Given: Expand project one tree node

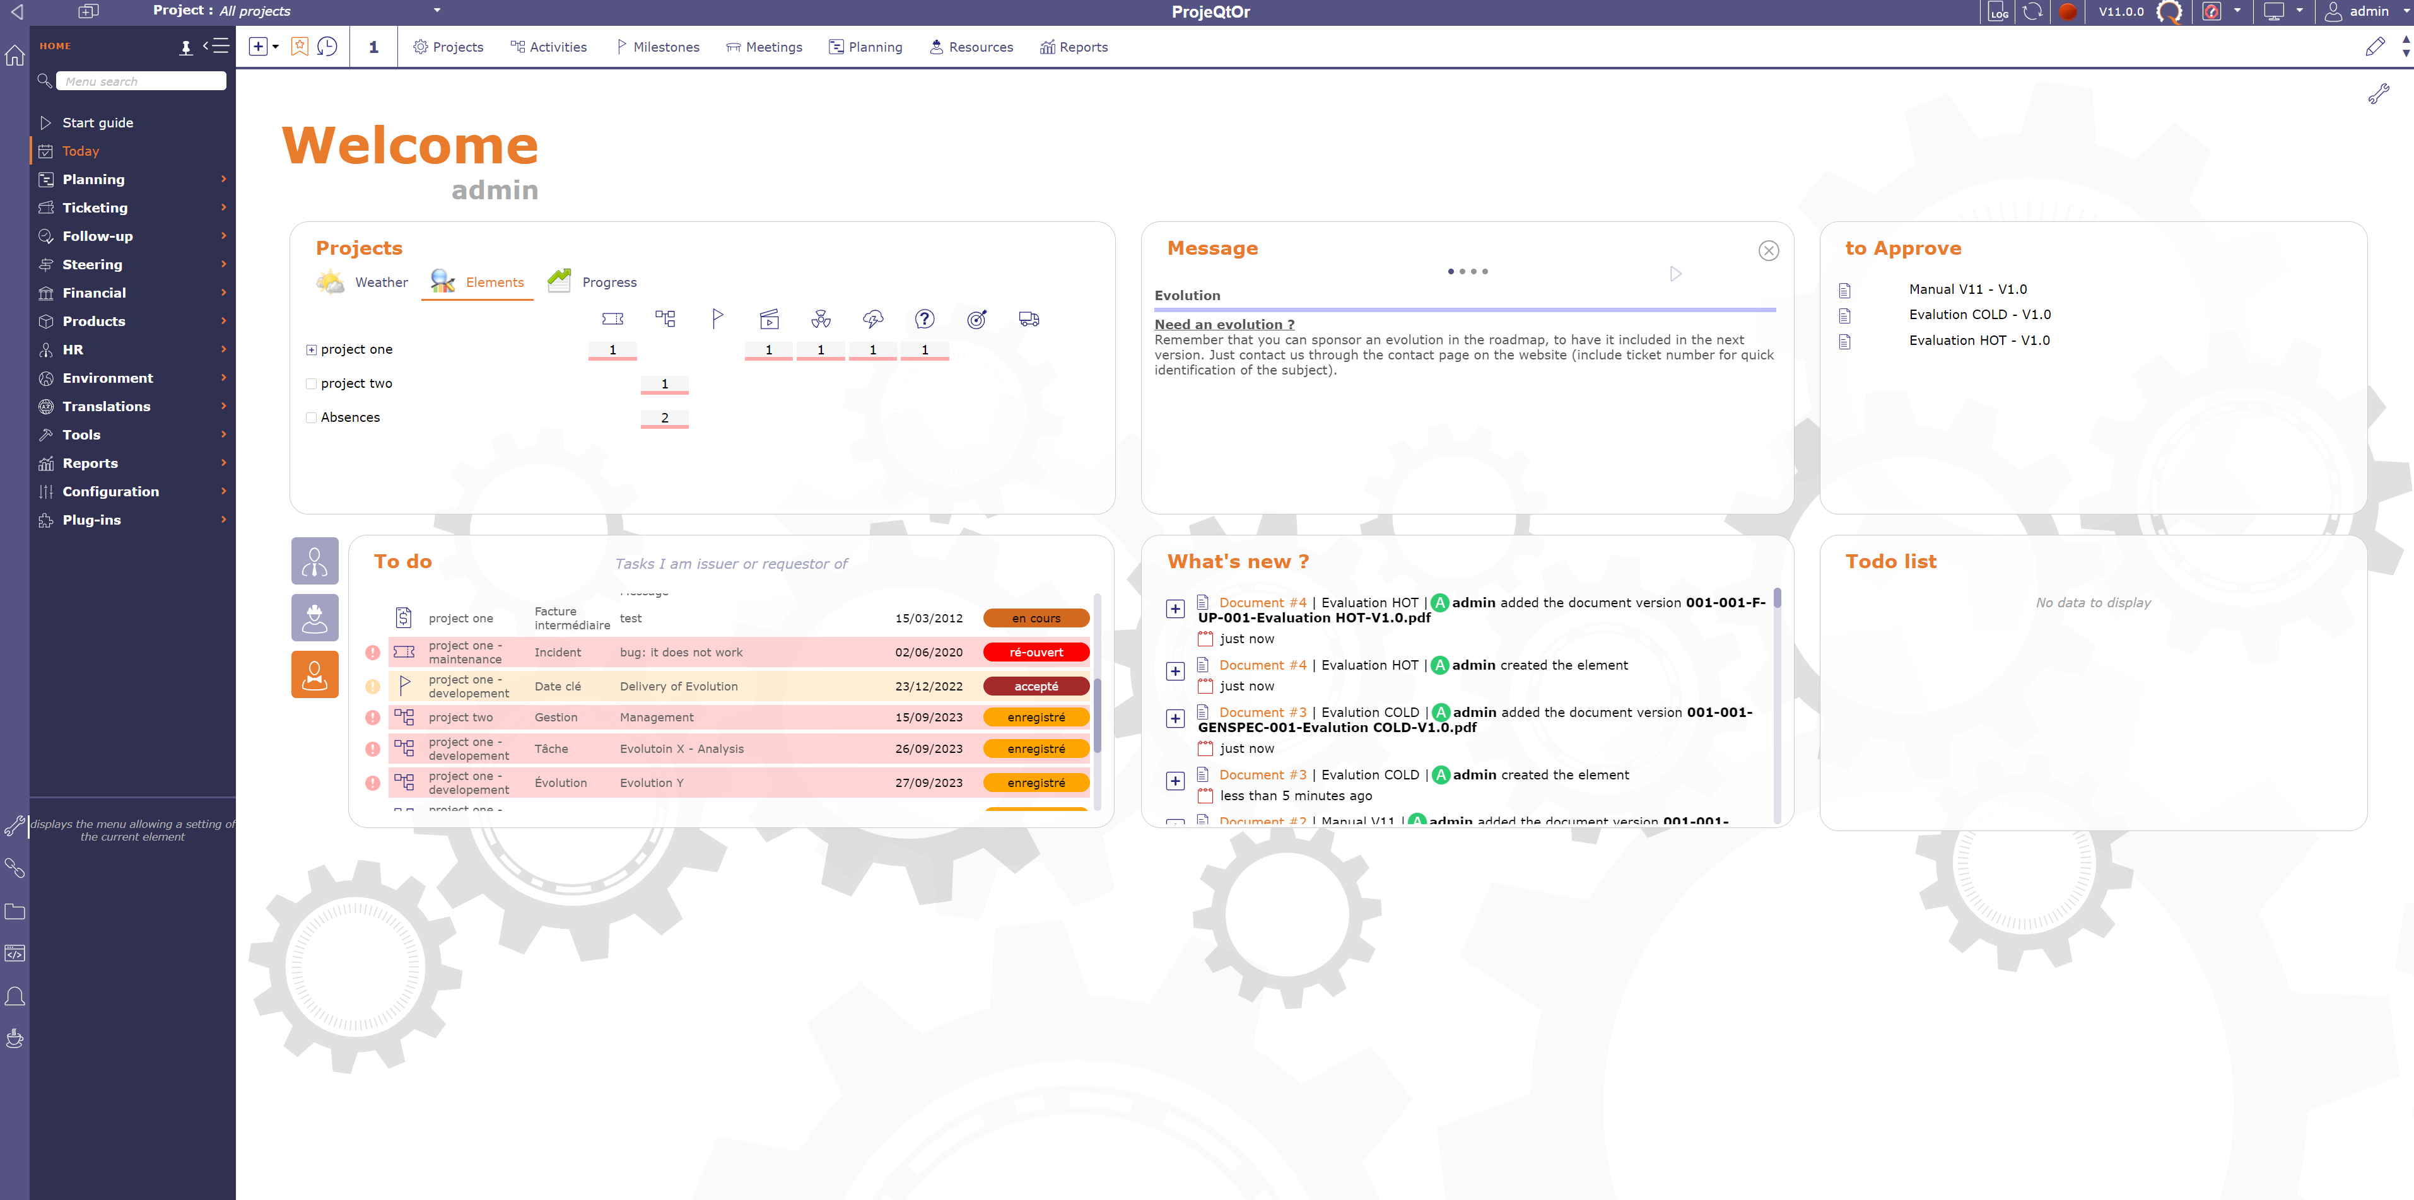Looking at the screenshot, I should tap(311, 349).
